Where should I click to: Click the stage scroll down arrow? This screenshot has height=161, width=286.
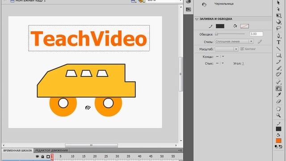coord(181,141)
